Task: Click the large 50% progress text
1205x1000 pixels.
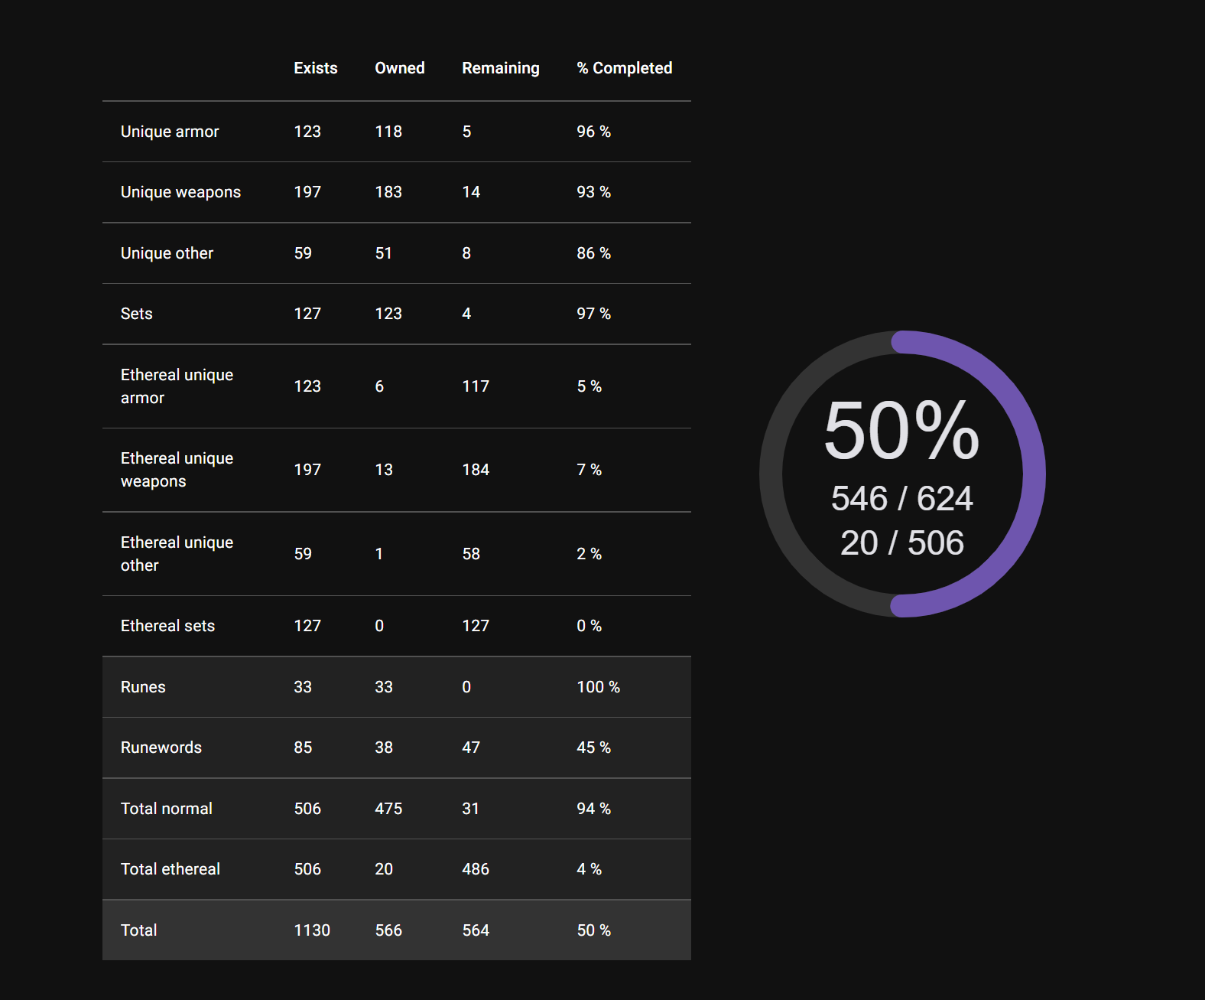Action: click(901, 431)
